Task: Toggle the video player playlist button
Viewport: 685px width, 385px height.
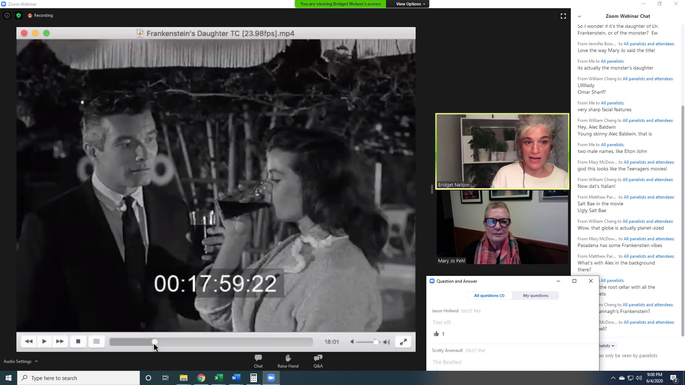Action: 96,342
